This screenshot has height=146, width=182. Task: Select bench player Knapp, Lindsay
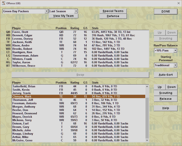click(x=78, y=134)
